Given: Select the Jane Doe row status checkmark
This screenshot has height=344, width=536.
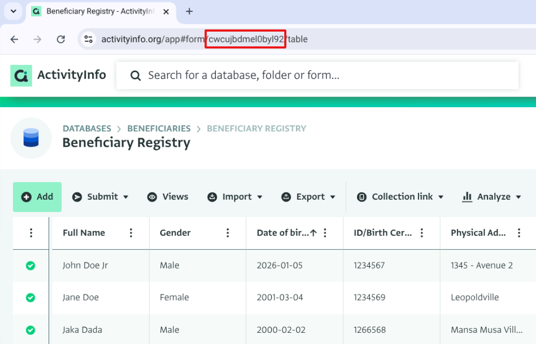Looking at the screenshot, I should click(30, 298).
